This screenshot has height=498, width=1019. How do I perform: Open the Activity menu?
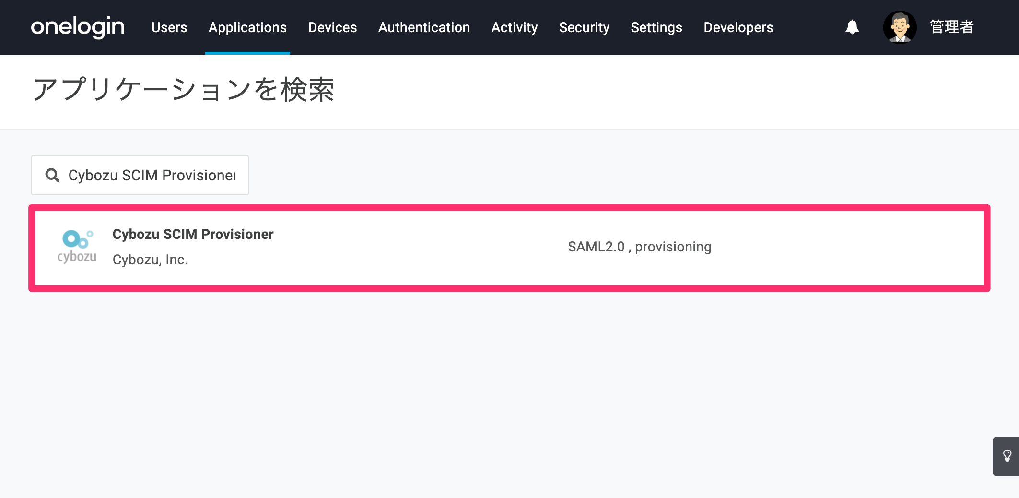tap(515, 27)
